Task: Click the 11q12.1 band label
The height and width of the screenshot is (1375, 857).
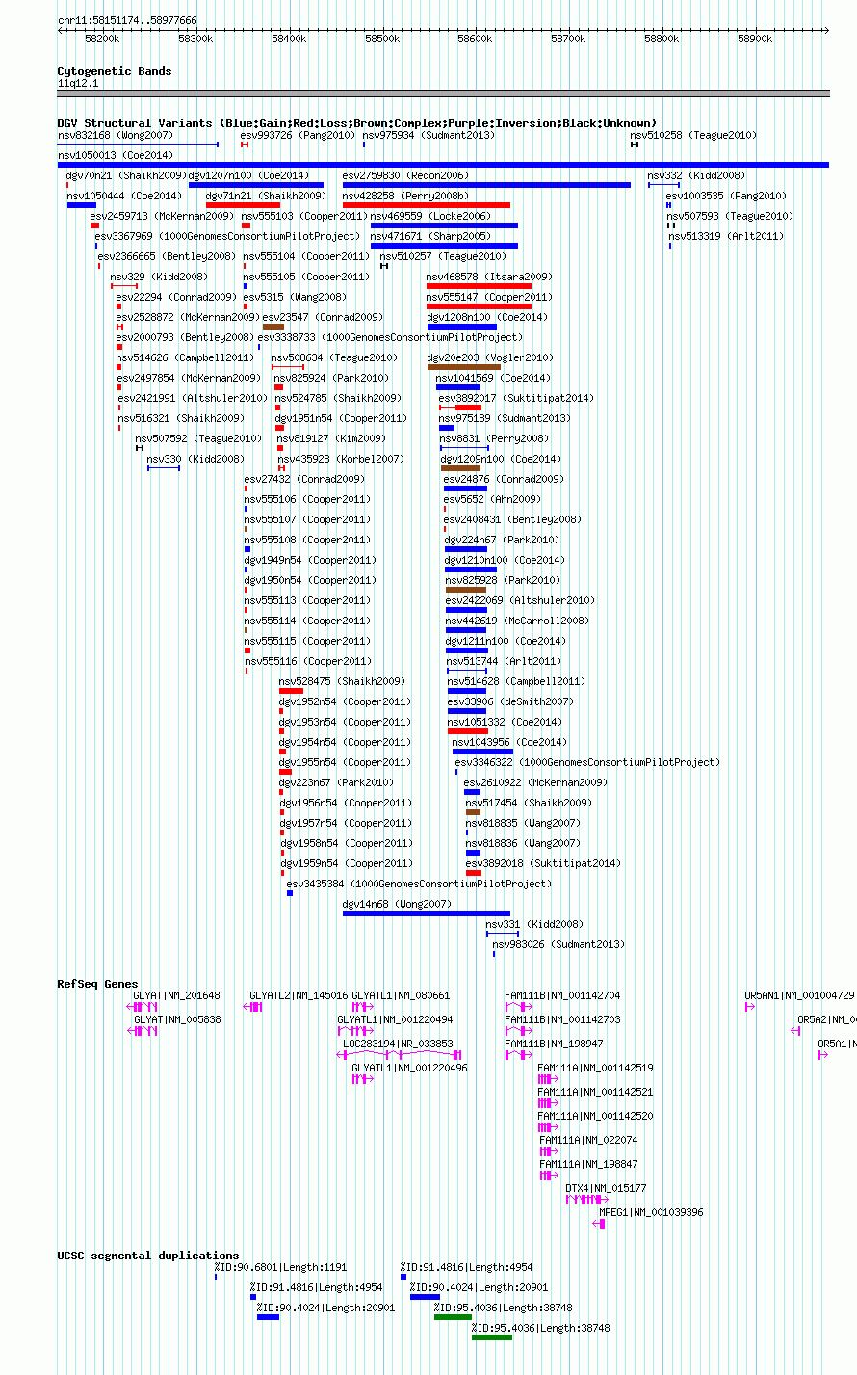Action: pos(78,84)
